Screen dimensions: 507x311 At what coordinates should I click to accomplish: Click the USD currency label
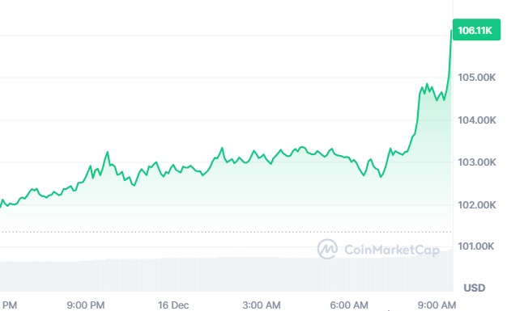tap(475, 288)
